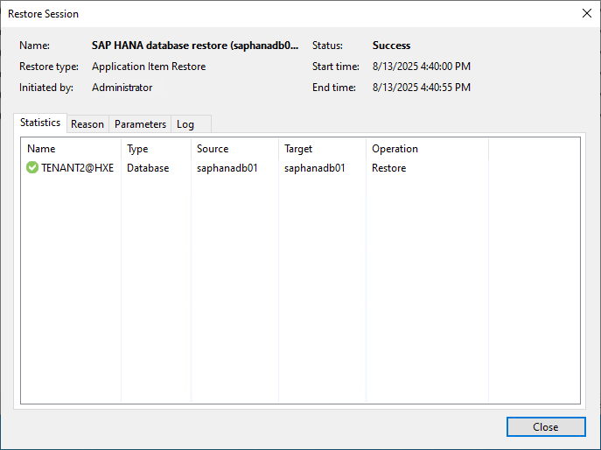Click the green success icon beside TENANT2@HXE
This screenshot has height=450, width=601.
pyautogui.click(x=32, y=167)
